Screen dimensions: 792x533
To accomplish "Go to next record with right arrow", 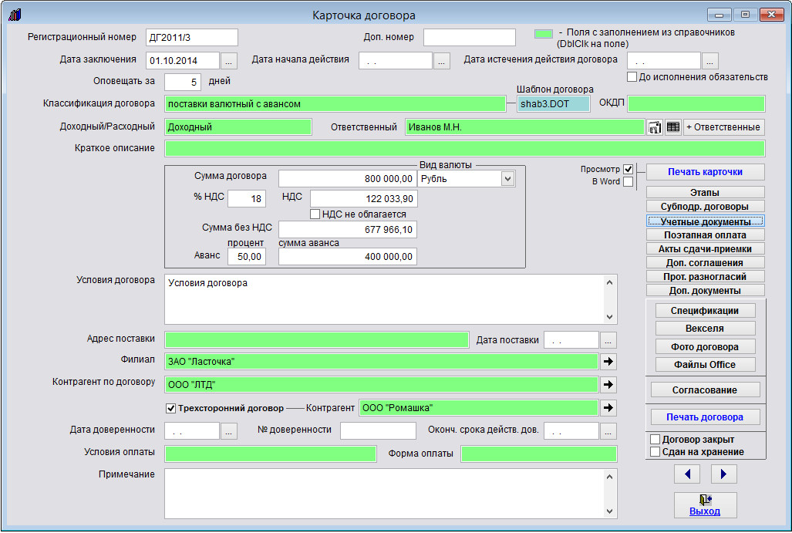I will tap(723, 473).
